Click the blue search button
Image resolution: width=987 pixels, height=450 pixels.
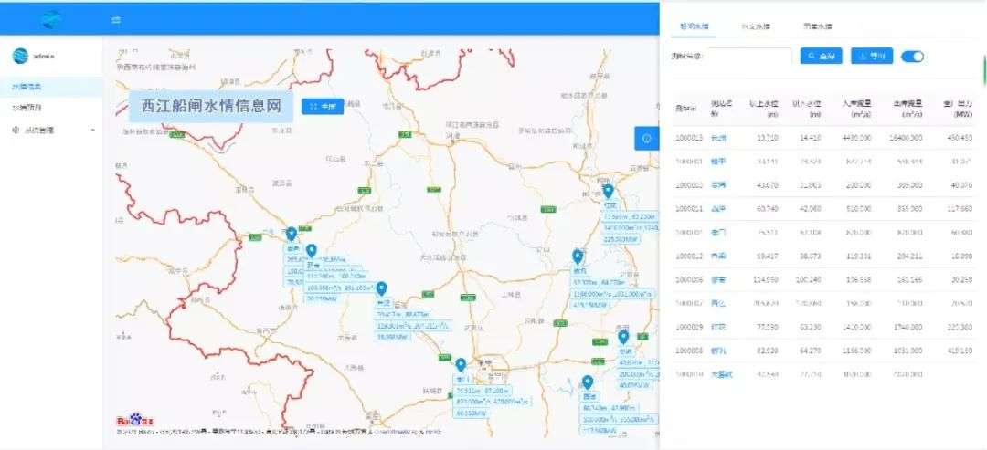(821, 57)
